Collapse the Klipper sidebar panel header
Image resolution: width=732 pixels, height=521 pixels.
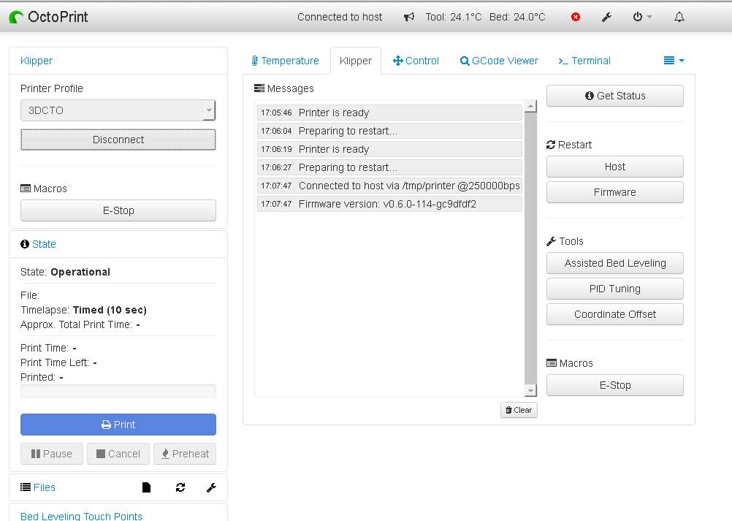pyautogui.click(x=37, y=61)
